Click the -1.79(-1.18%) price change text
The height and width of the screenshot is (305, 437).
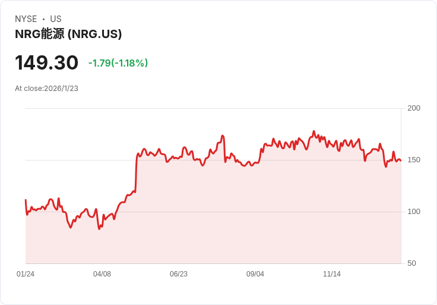point(118,63)
